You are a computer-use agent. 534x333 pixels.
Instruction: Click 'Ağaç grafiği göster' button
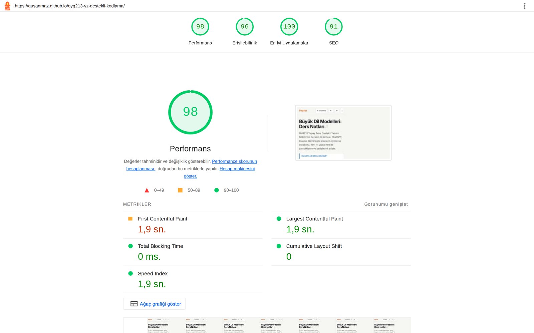(154, 304)
